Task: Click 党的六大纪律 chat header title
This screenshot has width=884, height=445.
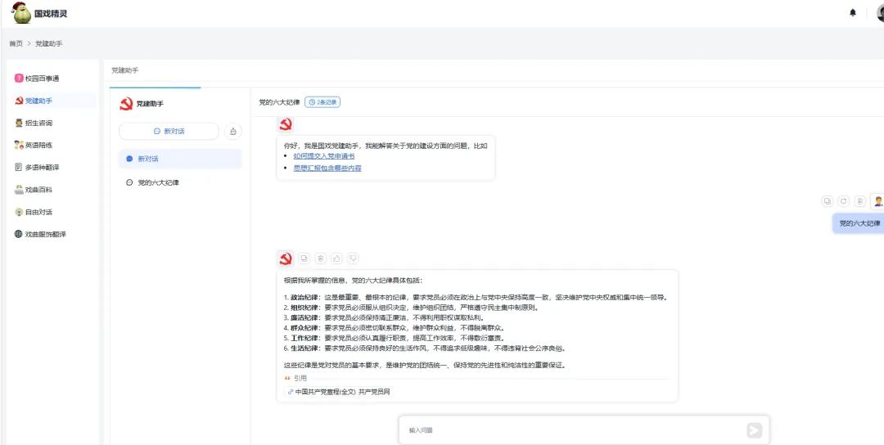Action: [279, 102]
